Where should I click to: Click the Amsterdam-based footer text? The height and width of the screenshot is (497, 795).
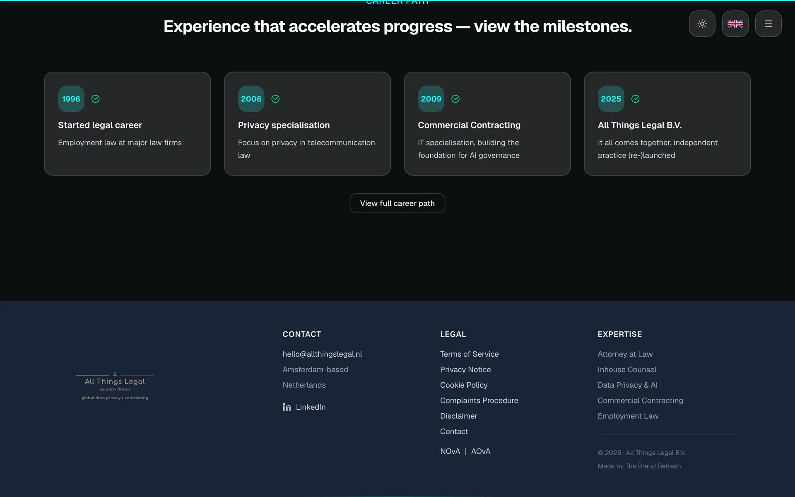[x=316, y=369]
